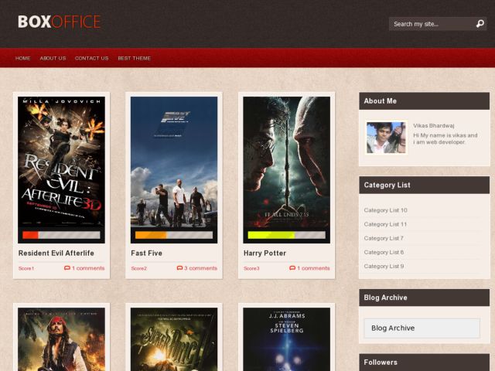Click the Vikas Bhardwaj profile photo
This screenshot has width=495, height=371.
point(386,138)
